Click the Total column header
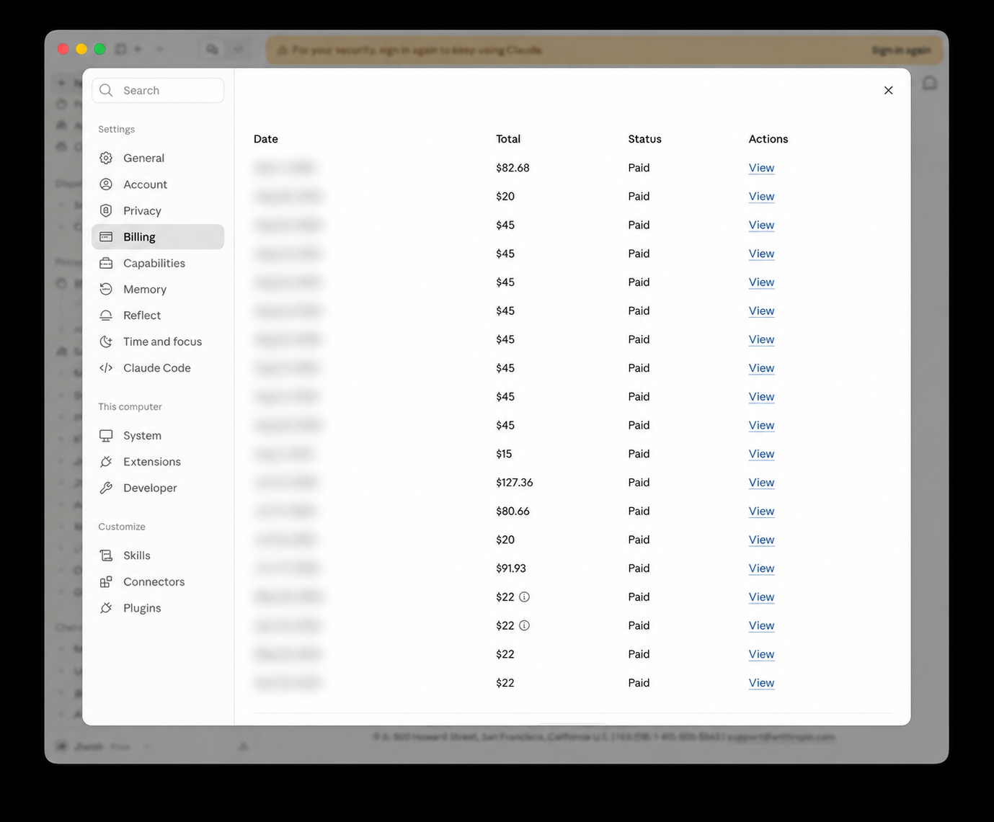The image size is (994, 822). point(508,139)
